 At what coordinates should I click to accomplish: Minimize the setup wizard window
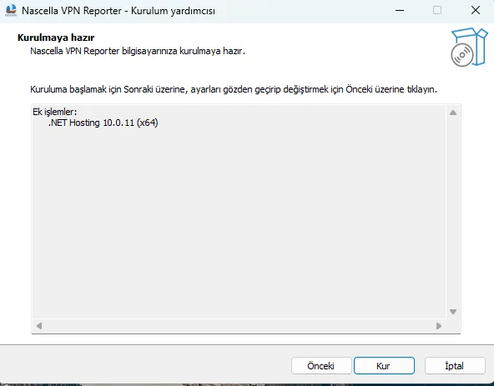click(x=400, y=10)
